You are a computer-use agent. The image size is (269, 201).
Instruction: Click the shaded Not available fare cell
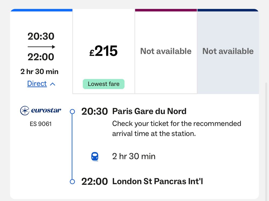click(x=228, y=51)
